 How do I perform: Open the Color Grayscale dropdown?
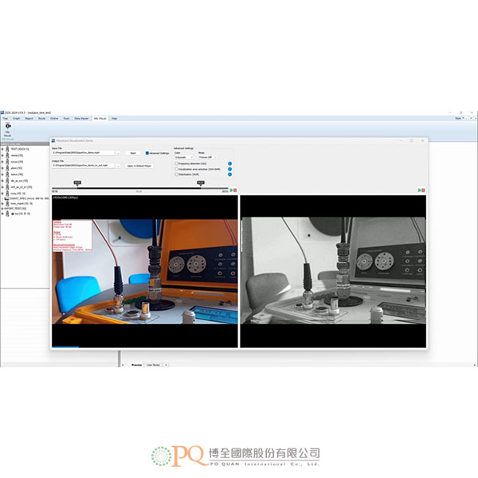[x=183, y=157]
